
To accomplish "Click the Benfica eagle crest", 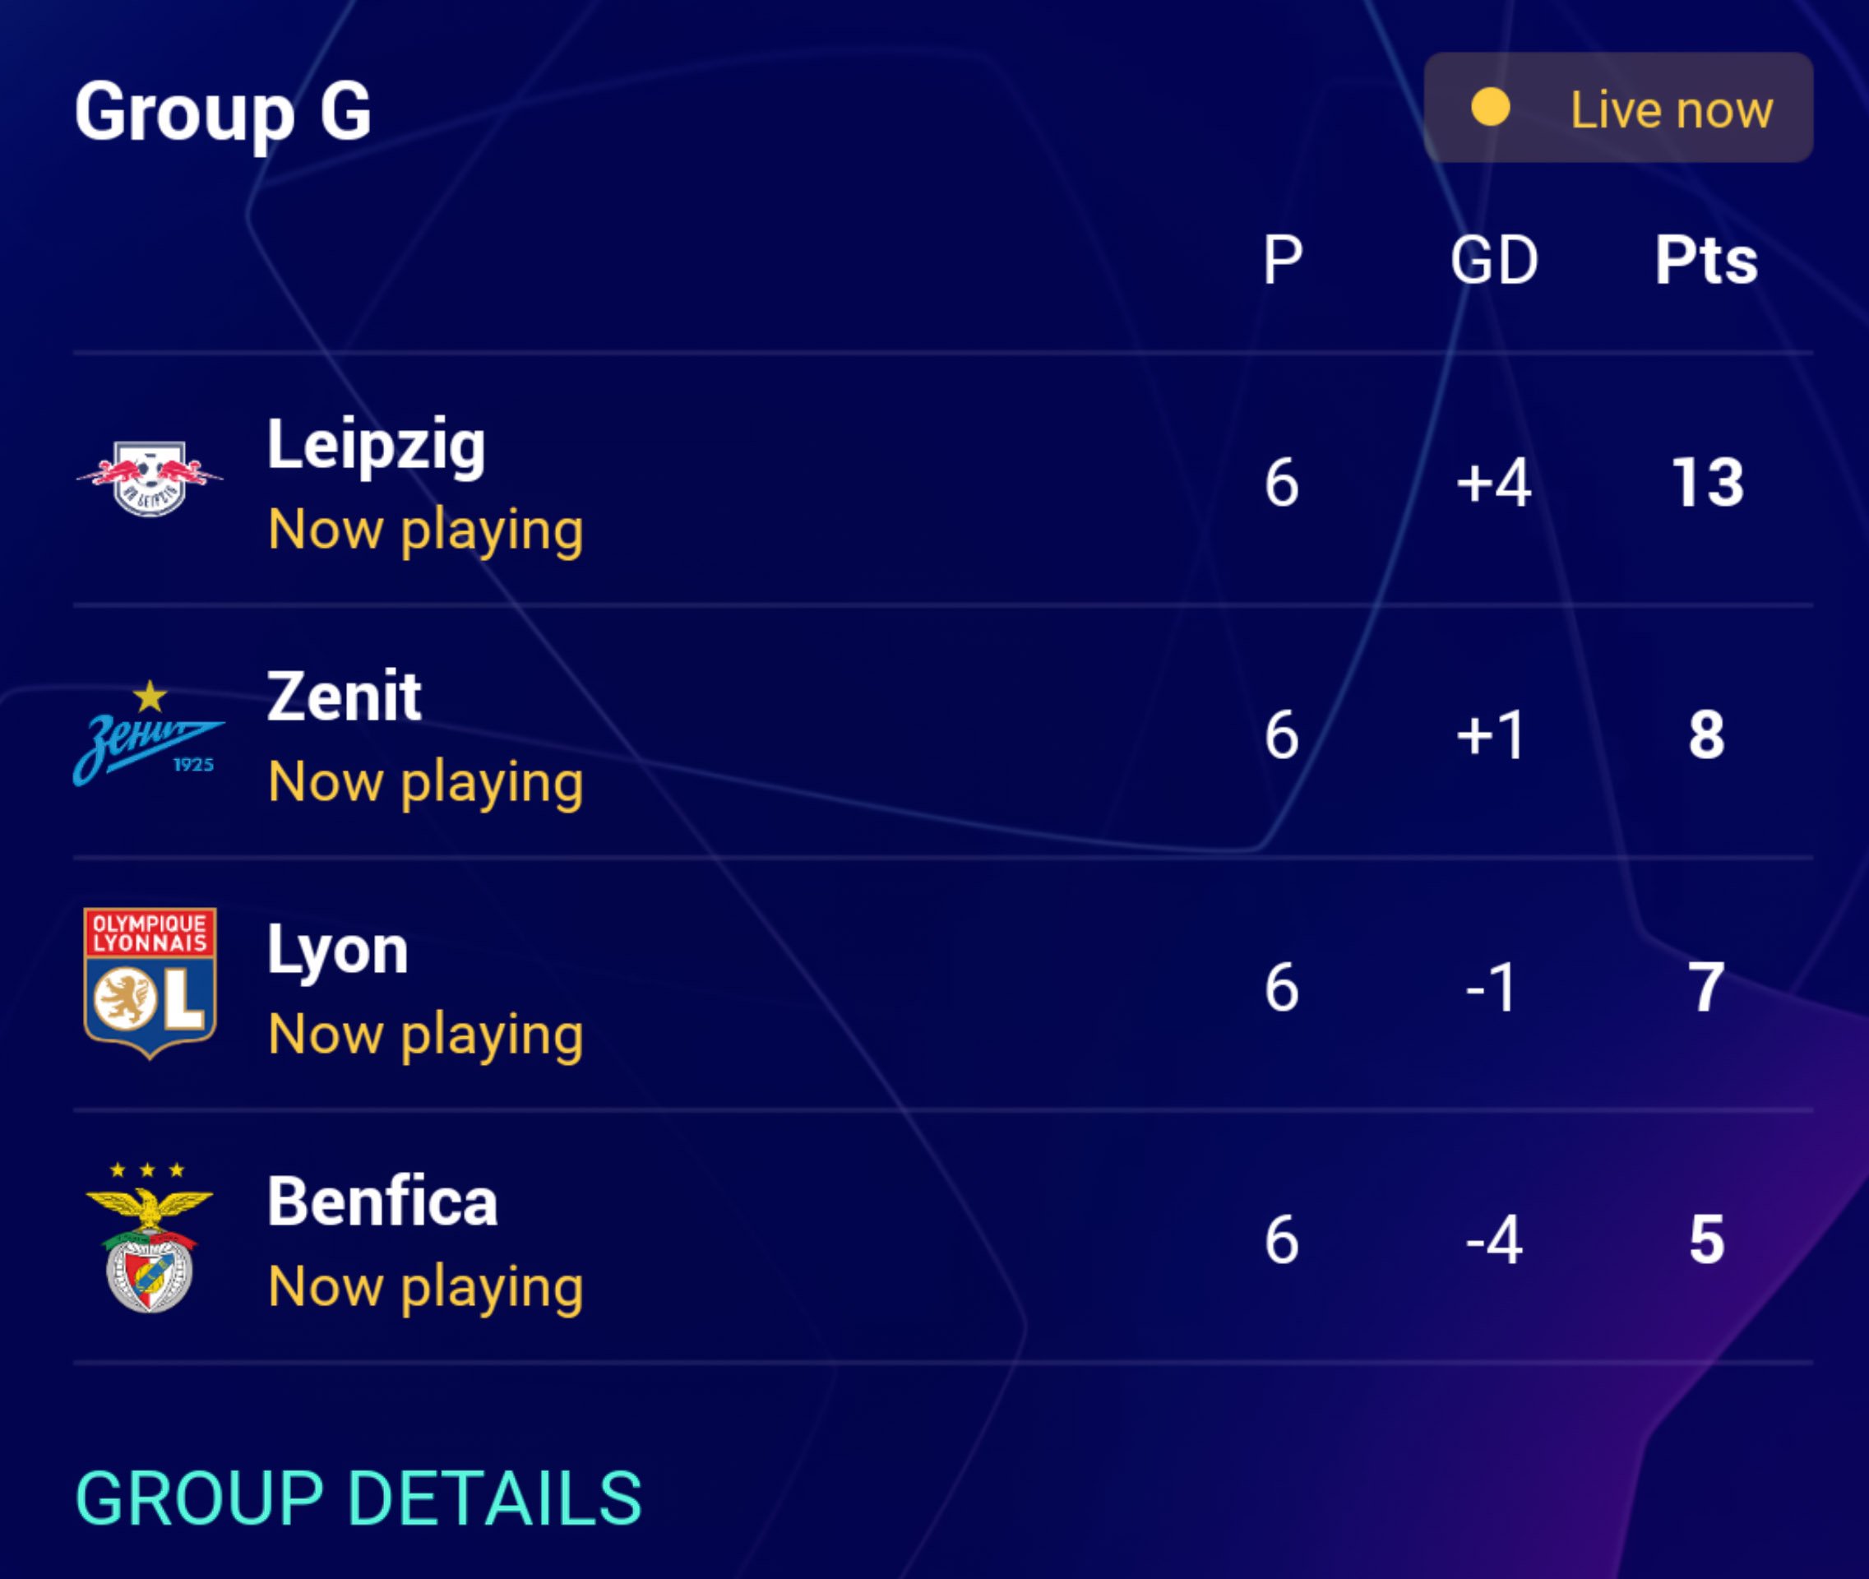I will 150,1238.
